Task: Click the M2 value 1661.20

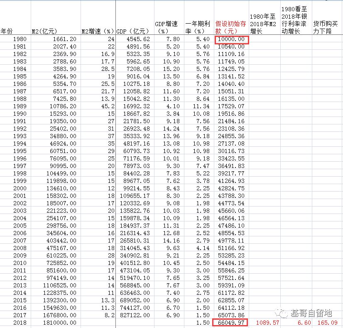Action: (64, 39)
